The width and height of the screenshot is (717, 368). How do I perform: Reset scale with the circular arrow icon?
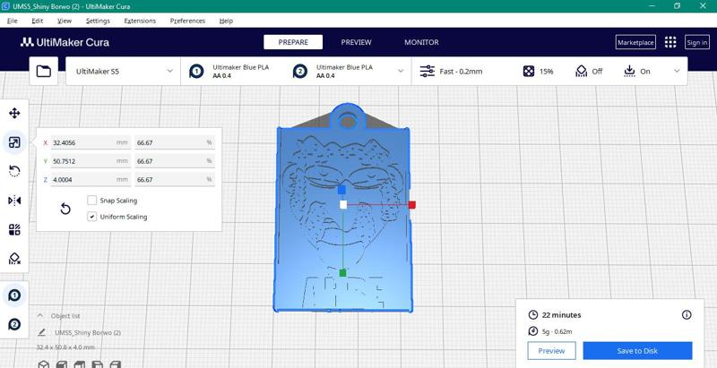pyautogui.click(x=65, y=210)
